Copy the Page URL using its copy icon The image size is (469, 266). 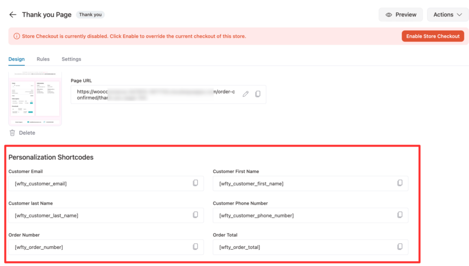click(x=257, y=94)
